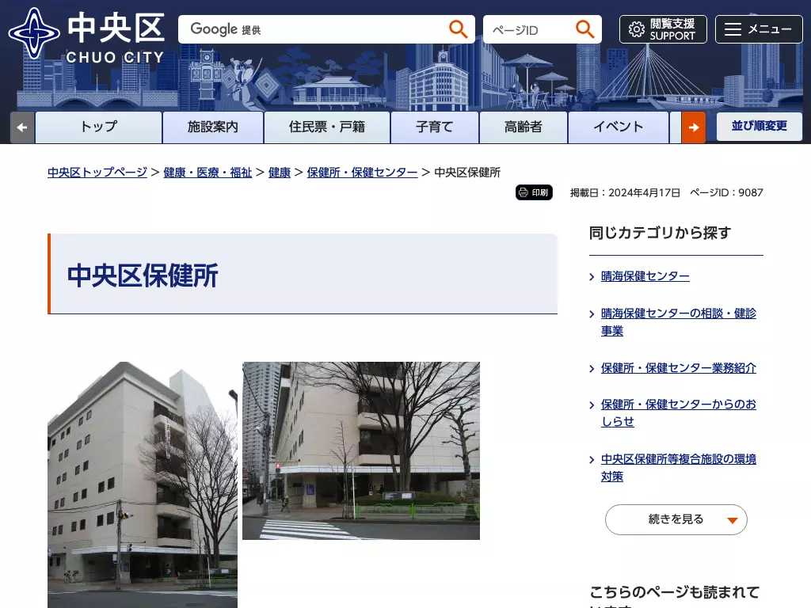Select the 子育て navigation tab

(435, 127)
